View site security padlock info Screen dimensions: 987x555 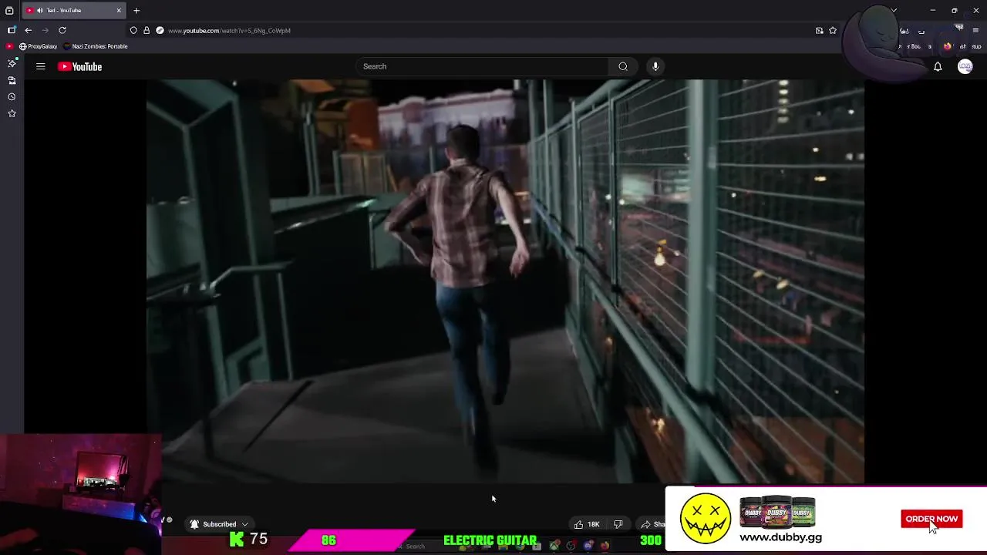147,30
